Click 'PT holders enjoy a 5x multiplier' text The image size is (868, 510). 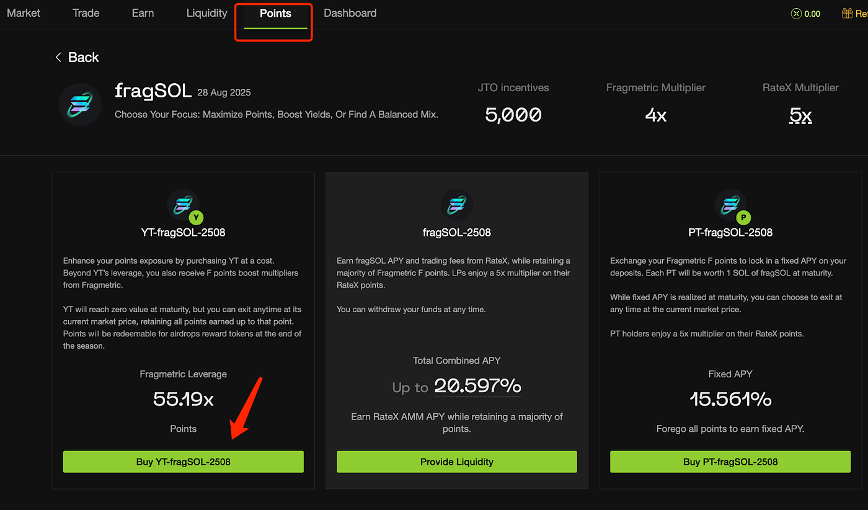click(707, 334)
